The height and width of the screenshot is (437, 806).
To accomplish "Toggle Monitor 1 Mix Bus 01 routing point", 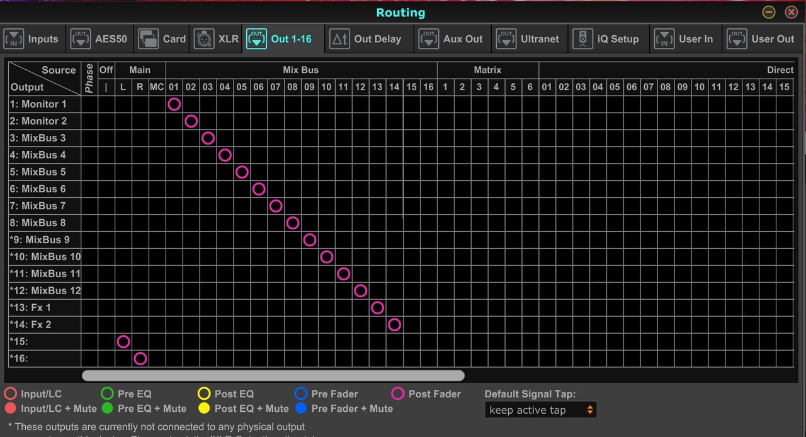I will [174, 104].
